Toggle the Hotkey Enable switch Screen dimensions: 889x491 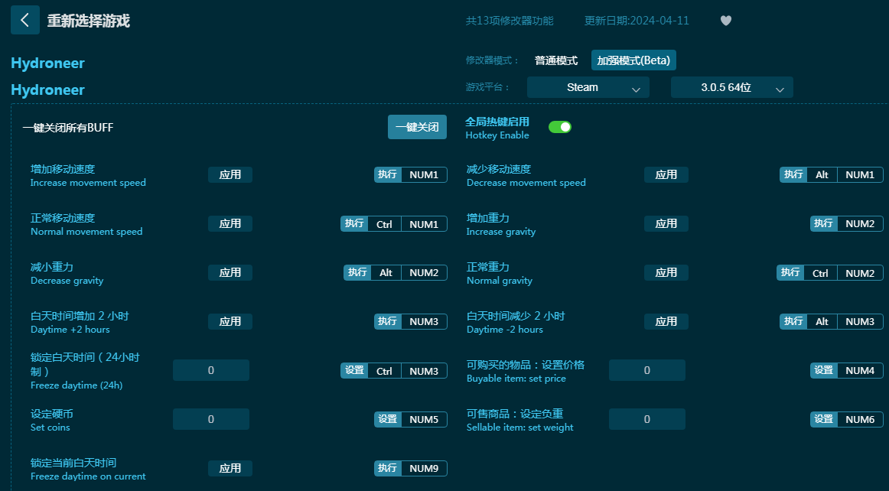pos(559,127)
